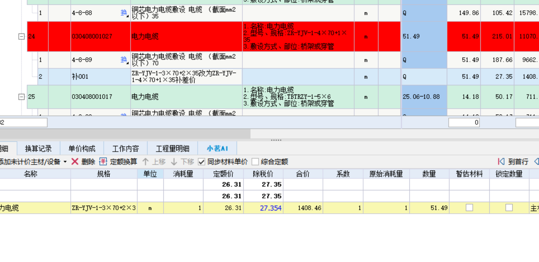Image resolution: width=539 pixels, height=262 pixels.
Task: Jump to first row with 到首行
Action: [x=513, y=161]
